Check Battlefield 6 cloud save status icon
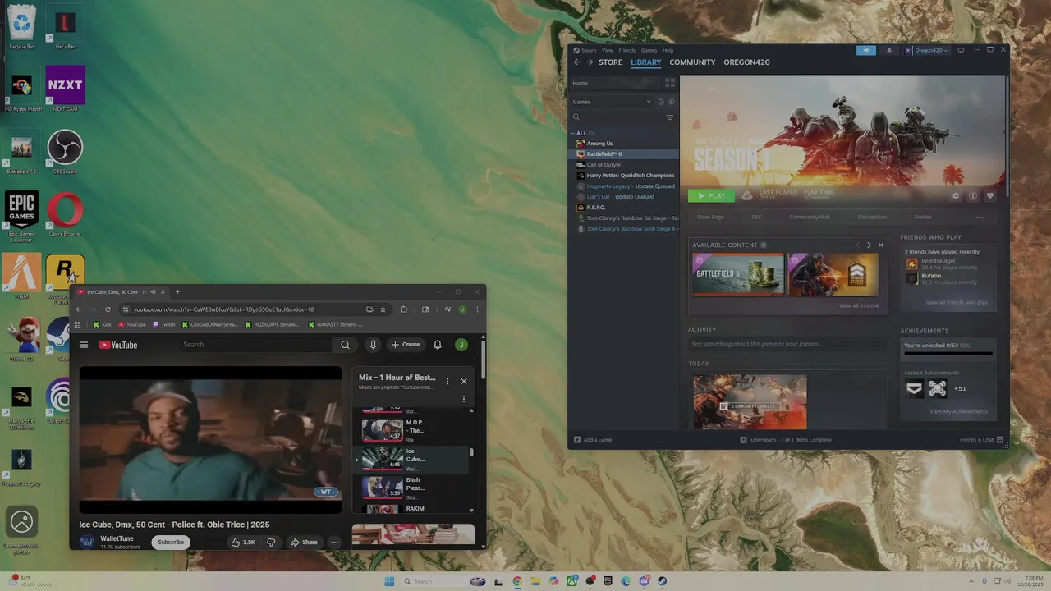 746,195
